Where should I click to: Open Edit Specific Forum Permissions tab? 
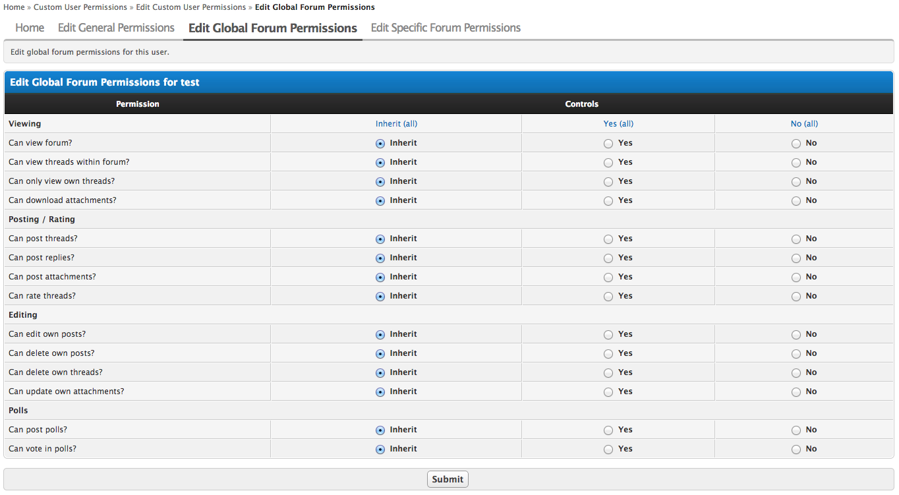pyautogui.click(x=446, y=28)
